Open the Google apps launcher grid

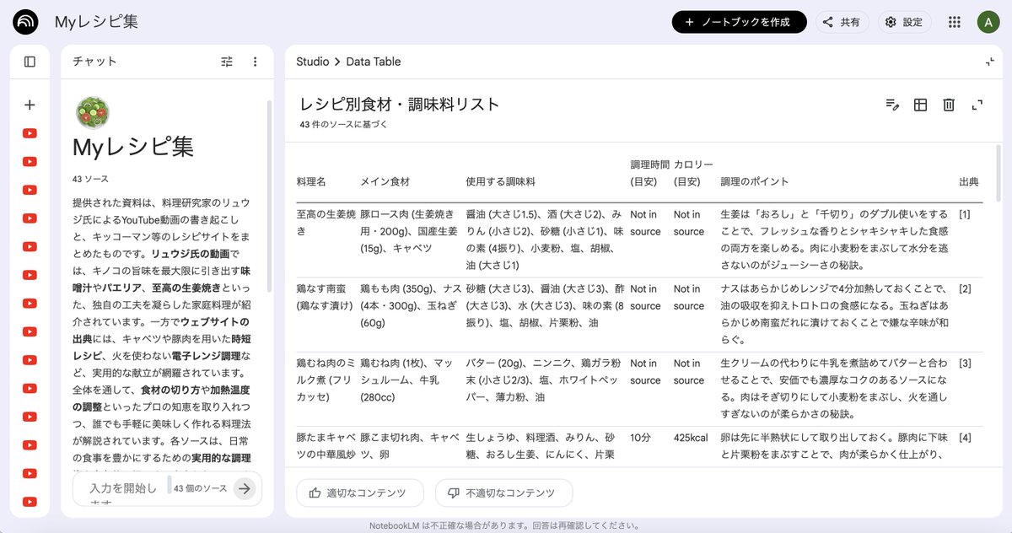[954, 22]
